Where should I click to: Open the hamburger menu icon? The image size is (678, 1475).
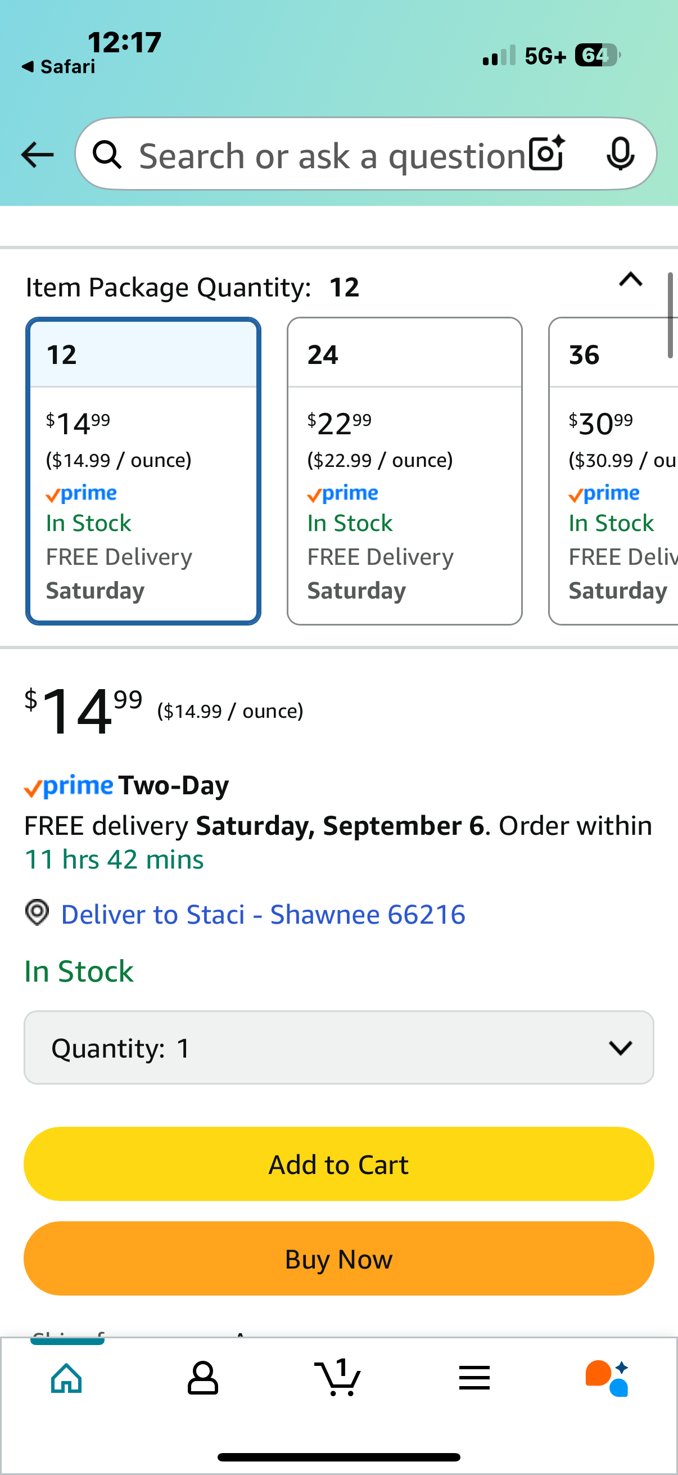[x=474, y=1378]
